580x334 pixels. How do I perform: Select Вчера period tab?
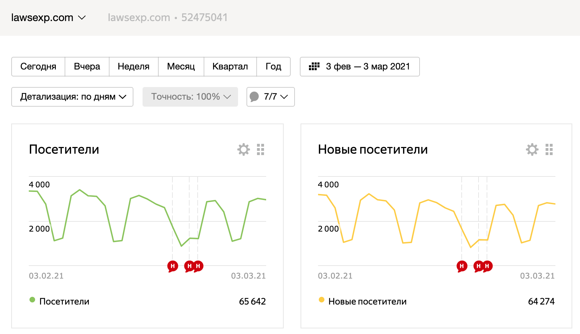[87, 67]
